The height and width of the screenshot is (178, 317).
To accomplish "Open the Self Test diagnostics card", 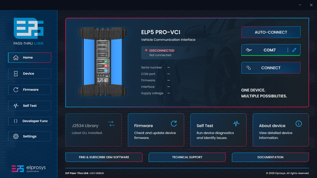I will point(218,130).
